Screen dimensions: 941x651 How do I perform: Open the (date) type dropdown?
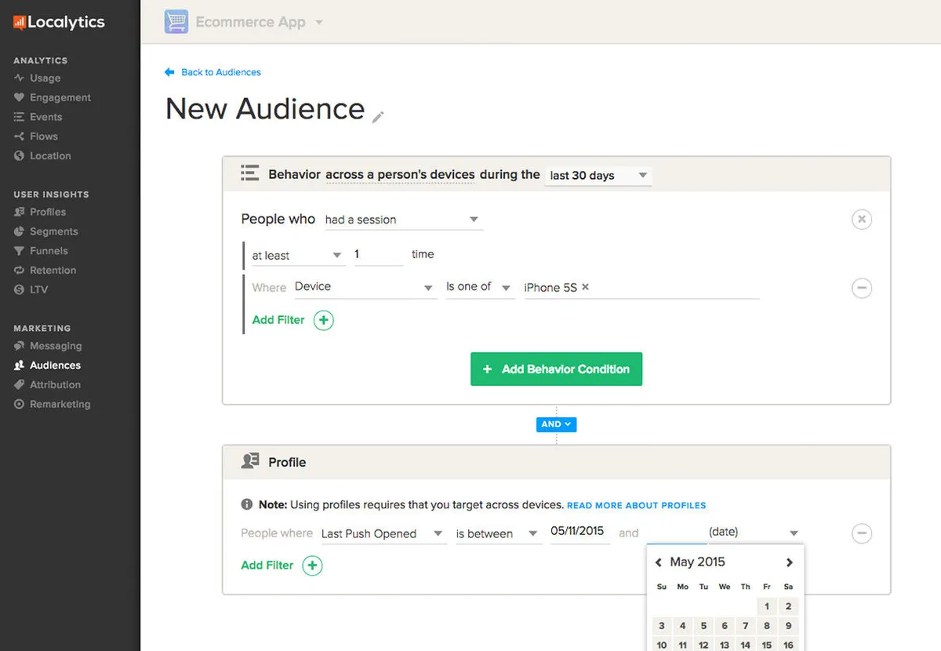754,533
